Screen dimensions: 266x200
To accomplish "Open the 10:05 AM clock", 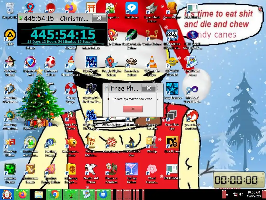I will point(254,194).
